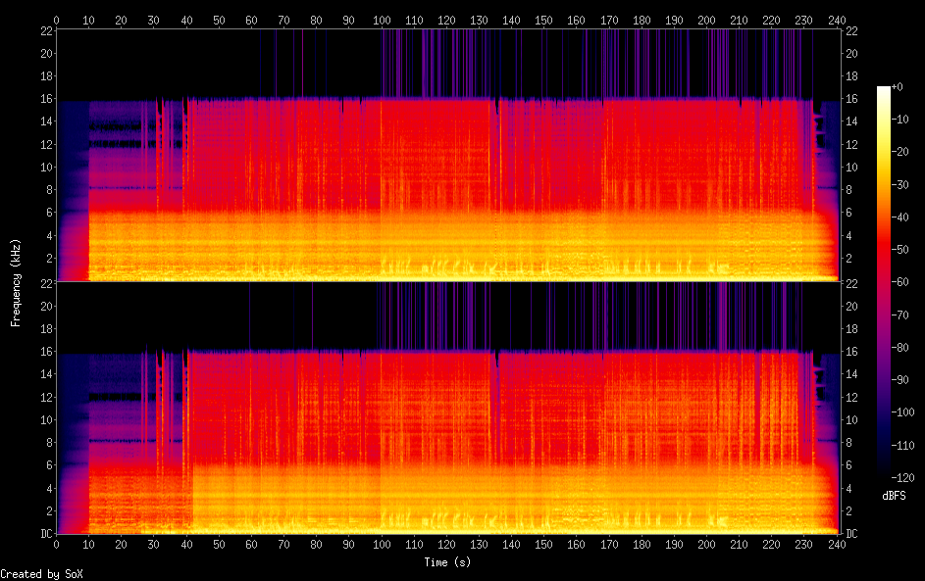Click the DC label on the bottom right axis
Image resolution: width=925 pixels, height=581 pixels.
(849, 534)
